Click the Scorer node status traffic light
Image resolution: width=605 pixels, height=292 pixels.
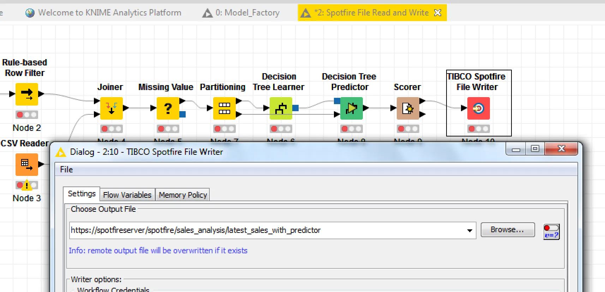[x=408, y=129]
